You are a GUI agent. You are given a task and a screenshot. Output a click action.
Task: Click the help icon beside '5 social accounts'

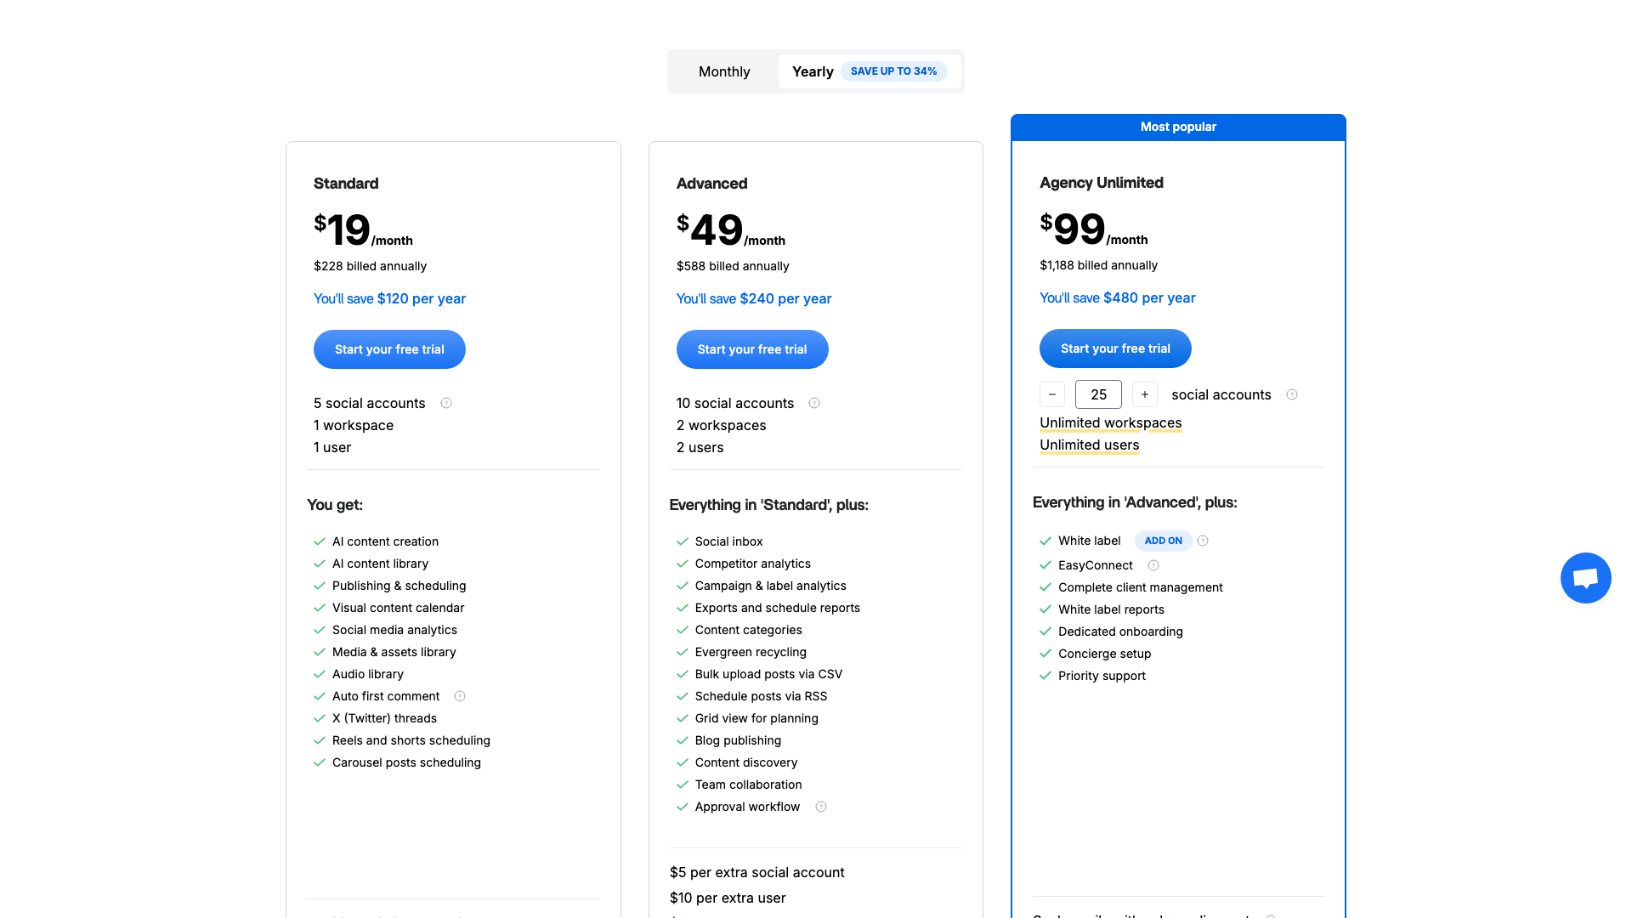click(x=446, y=403)
